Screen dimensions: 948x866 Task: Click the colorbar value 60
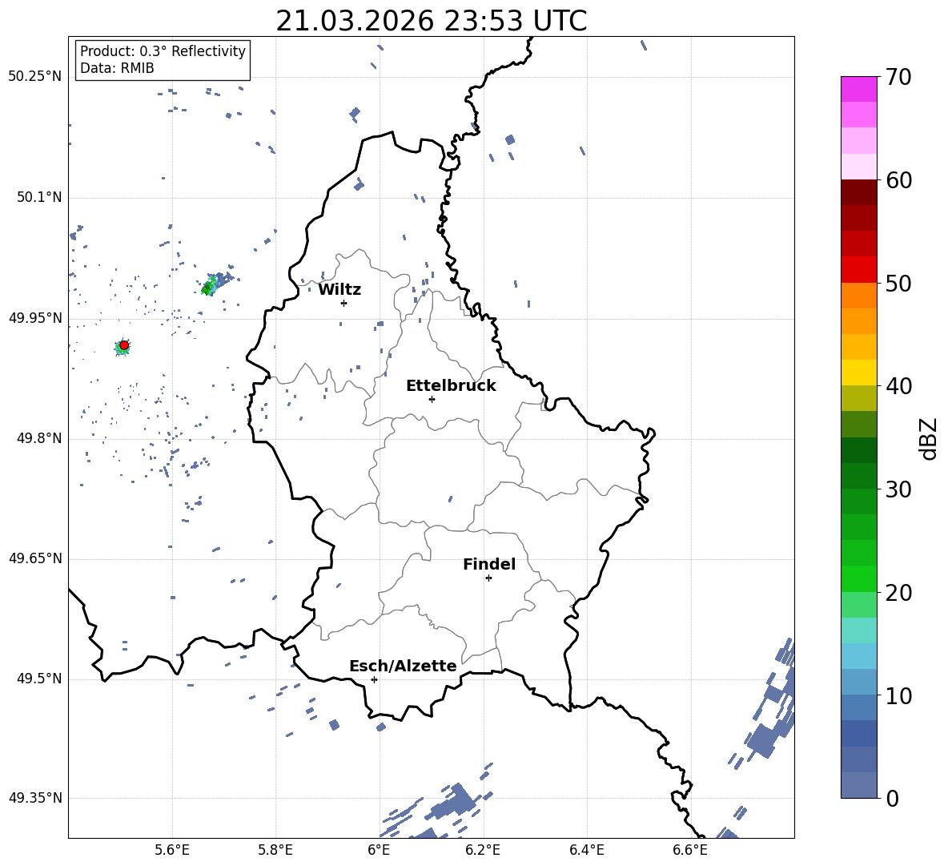[x=898, y=180]
